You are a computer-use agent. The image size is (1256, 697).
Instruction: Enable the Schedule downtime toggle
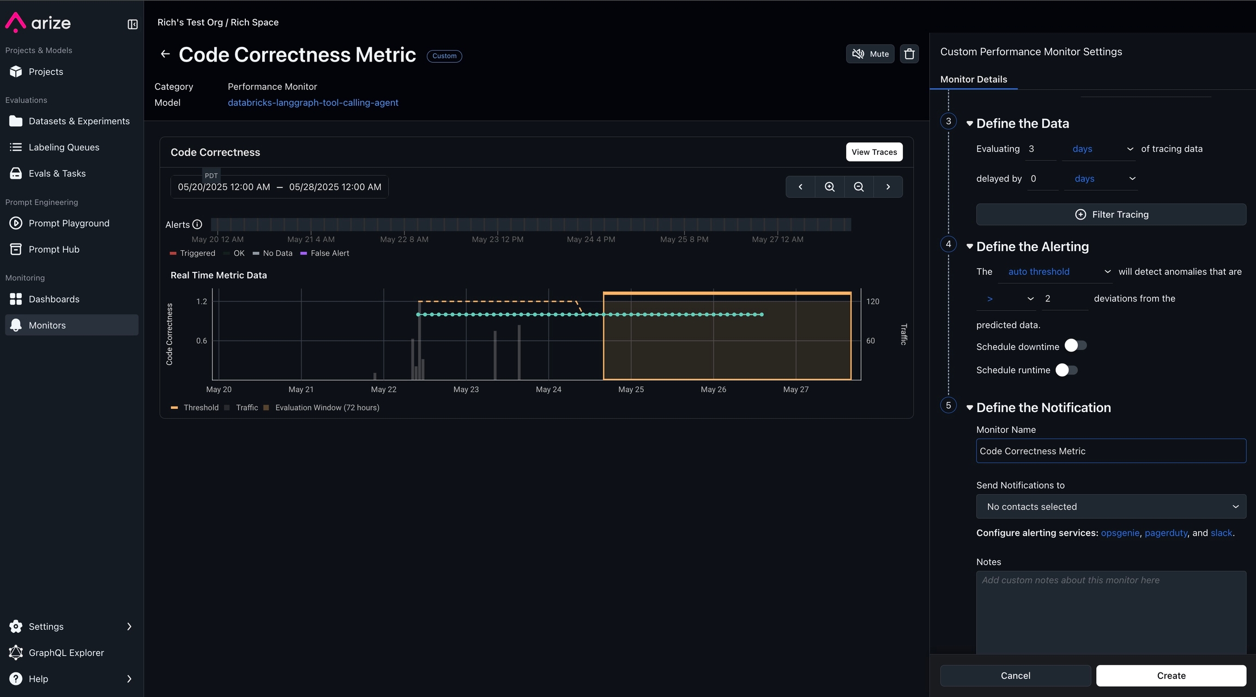coord(1075,346)
